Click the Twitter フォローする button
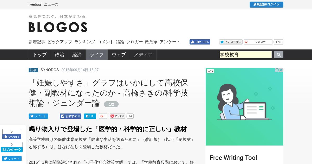The image size is (312, 164). [x=231, y=42]
